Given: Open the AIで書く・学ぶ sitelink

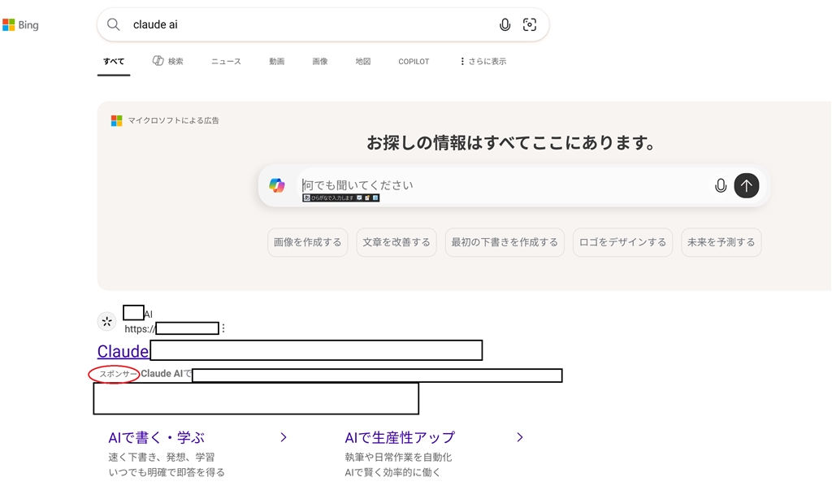Looking at the screenshot, I should tap(157, 437).
